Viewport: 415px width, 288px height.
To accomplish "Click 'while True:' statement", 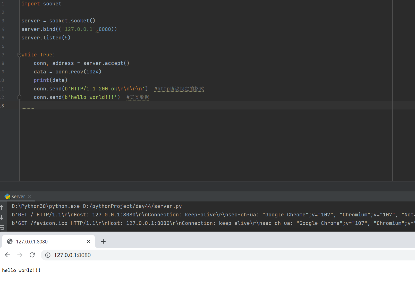I will 38,55.
